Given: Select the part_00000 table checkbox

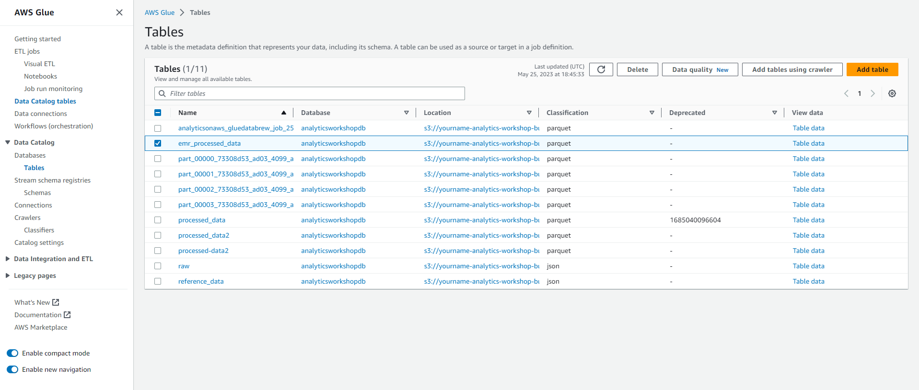Looking at the screenshot, I should 158,159.
